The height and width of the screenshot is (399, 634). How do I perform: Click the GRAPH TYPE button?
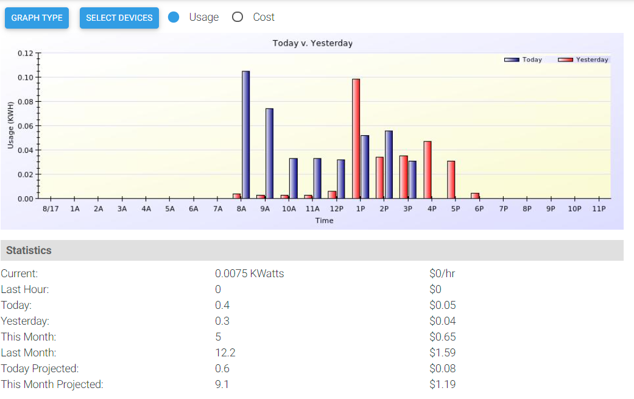(37, 18)
